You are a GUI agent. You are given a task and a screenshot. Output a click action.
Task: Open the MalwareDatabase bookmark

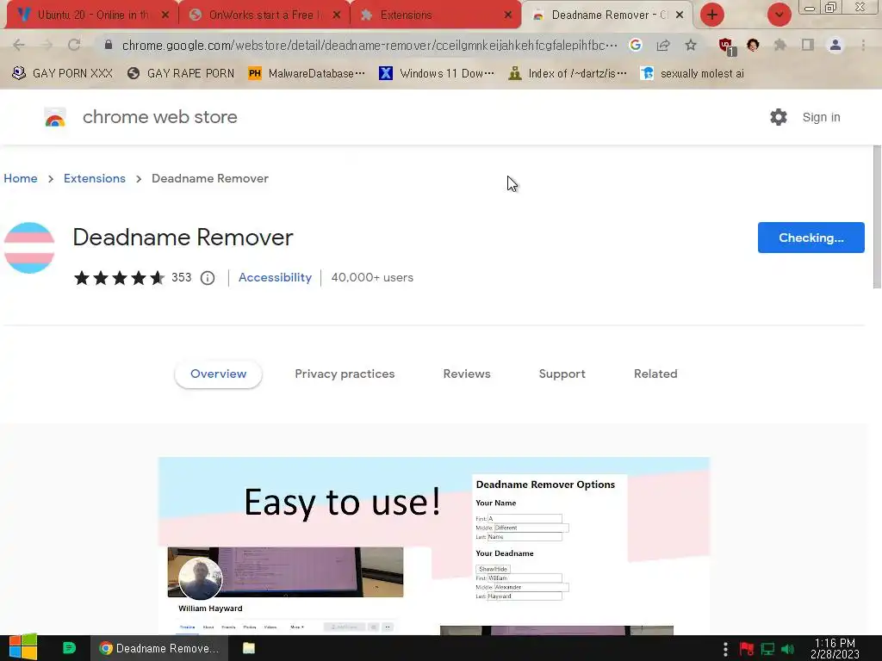(x=307, y=74)
